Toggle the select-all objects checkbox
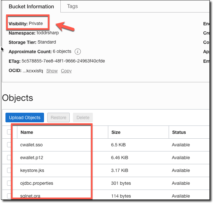The width and height of the screenshot is (213, 203). pyautogui.click(x=9, y=132)
